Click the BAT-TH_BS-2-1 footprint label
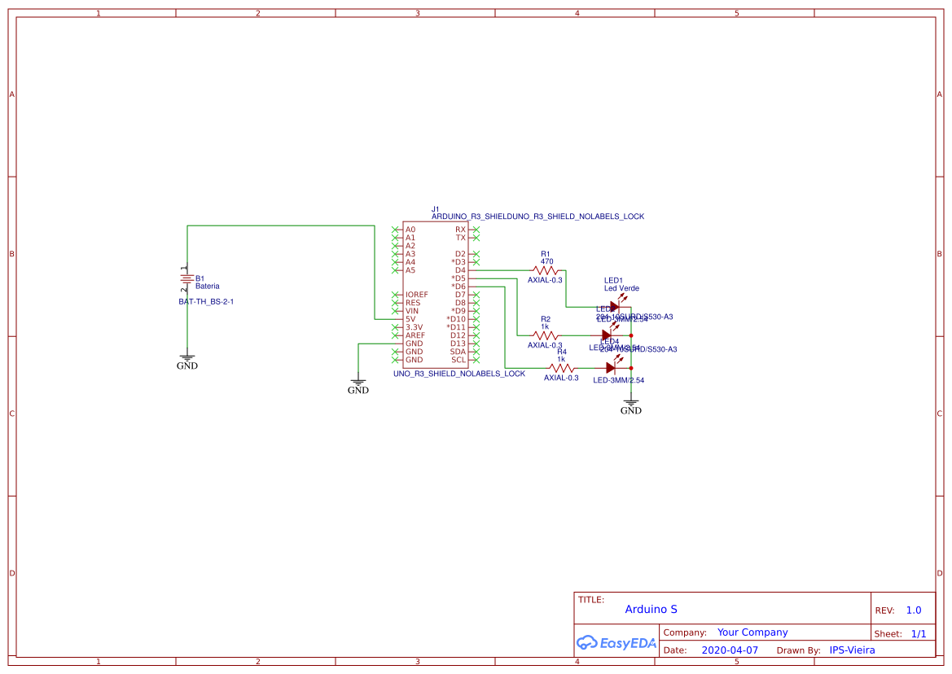Image resolution: width=952 pixels, height=674 pixels. pyautogui.click(x=206, y=301)
